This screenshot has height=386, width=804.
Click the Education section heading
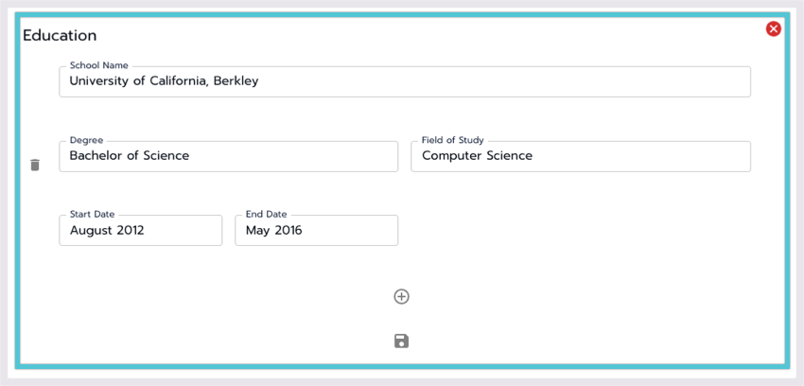point(60,36)
